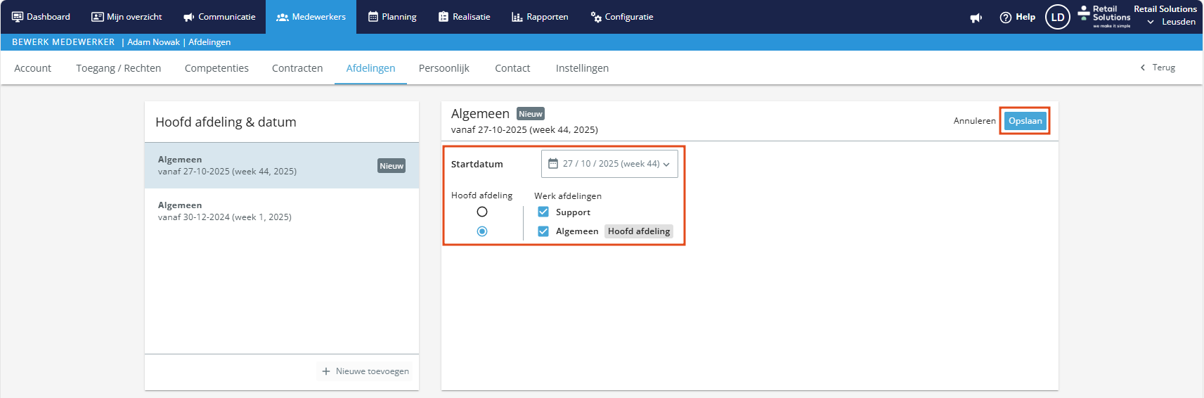This screenshot has height=398, width=1204.
Task: Uncheck the Algemeen werk afdeling checkbox
Action: coord(543,231)
